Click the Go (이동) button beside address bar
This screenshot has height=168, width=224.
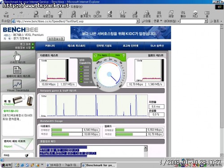146,21
